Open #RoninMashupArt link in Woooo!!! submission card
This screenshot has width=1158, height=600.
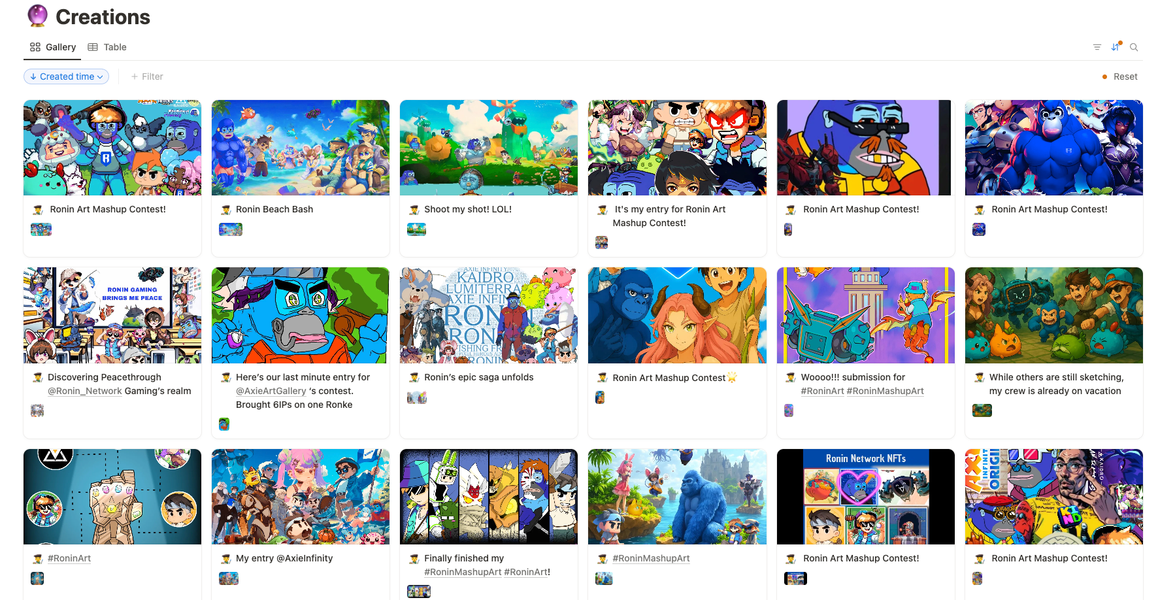click(x=885, y=391)
